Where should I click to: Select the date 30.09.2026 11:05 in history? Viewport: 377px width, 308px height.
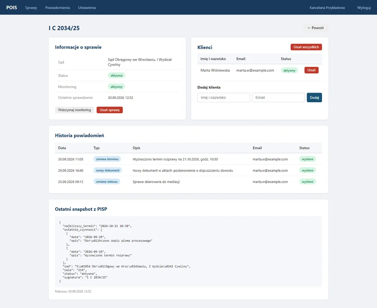(71, 159)
